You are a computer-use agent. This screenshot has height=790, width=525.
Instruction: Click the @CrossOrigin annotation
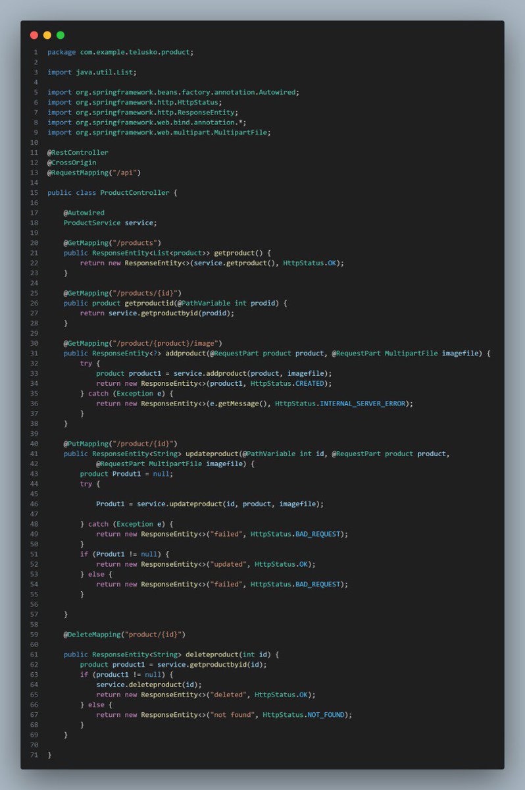(x=72, y=163)
